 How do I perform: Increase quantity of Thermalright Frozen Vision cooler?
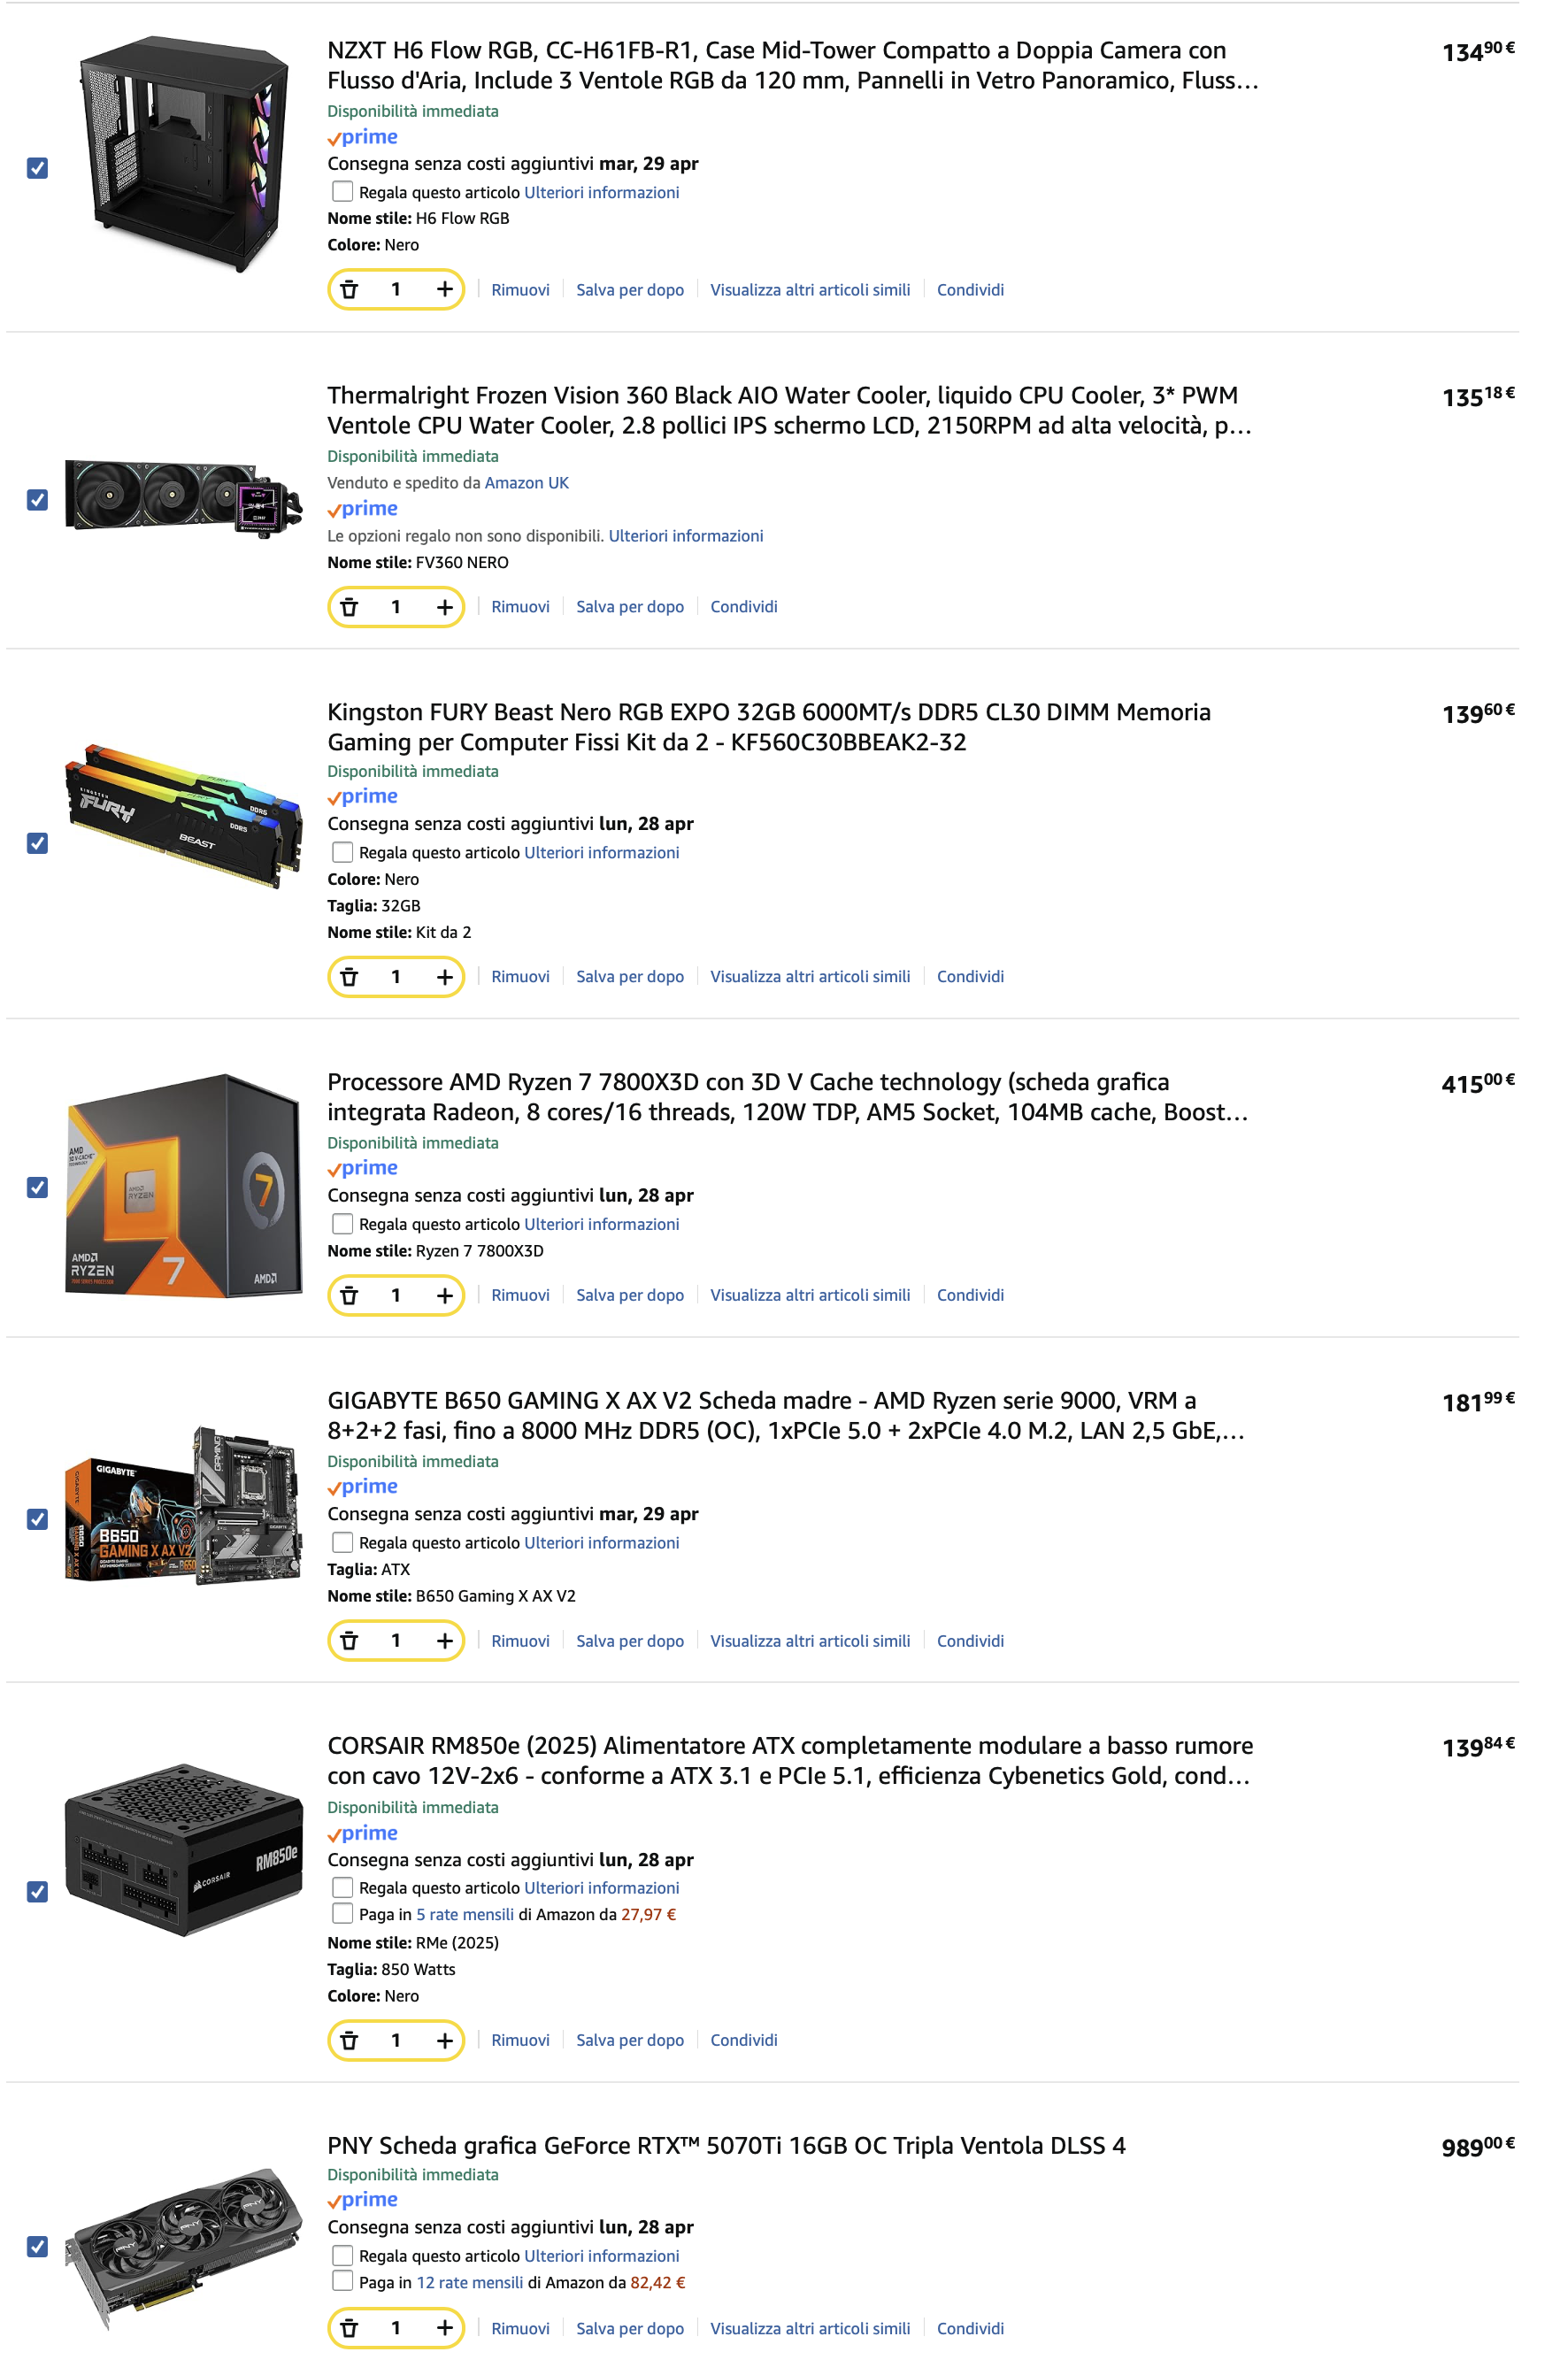click(444, 607)
